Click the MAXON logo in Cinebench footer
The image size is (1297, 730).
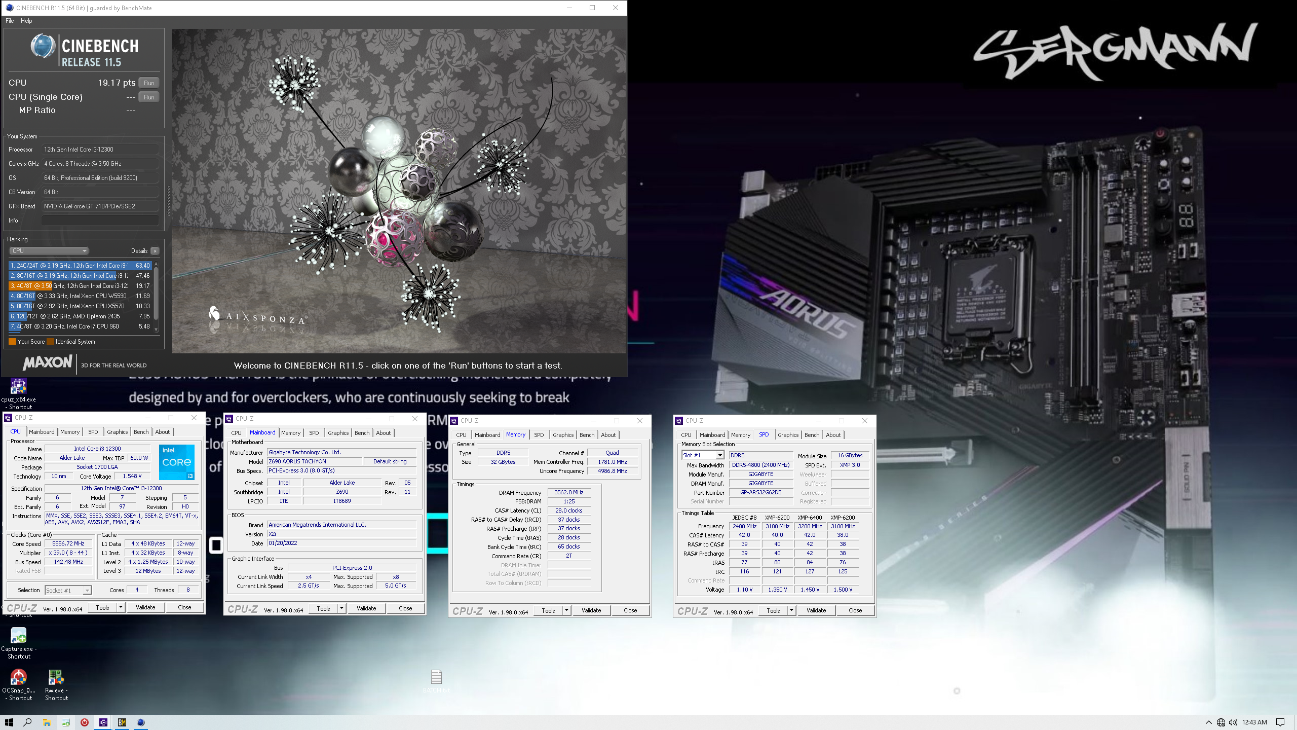pos(48,362)
